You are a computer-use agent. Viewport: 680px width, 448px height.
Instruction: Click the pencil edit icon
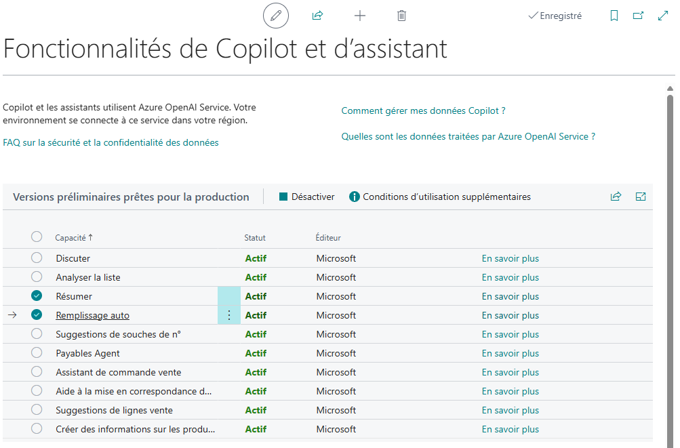click(275, 16)
